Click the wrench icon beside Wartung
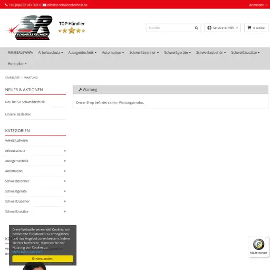 pyautogui.click(x=80, y=90)
